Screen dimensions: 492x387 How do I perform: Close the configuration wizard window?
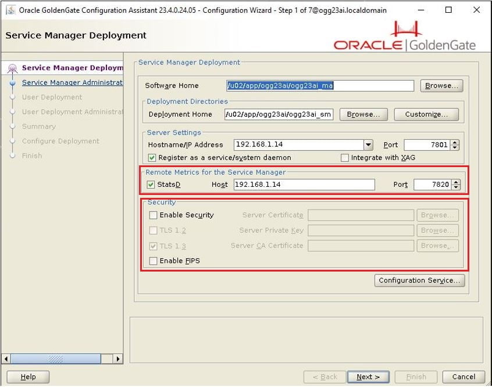477,10
